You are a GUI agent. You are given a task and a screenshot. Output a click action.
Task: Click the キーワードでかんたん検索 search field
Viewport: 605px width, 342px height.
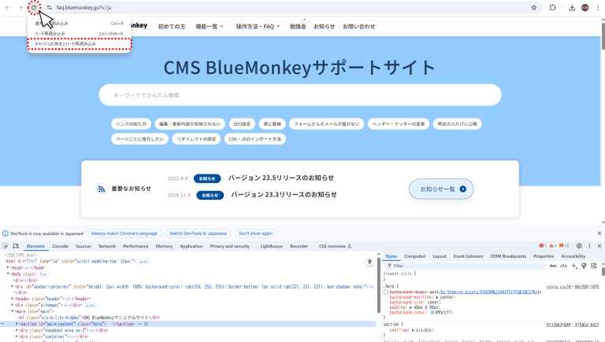pyautogui.click(x=300, y=95)
